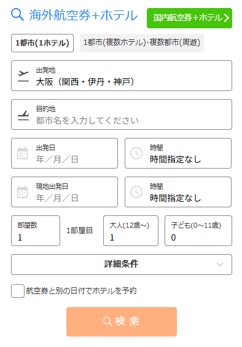Expand the 詳細条件 chevron
This screenshot has height=347, width=242.
pyautogui.click(x=220, y=265)
